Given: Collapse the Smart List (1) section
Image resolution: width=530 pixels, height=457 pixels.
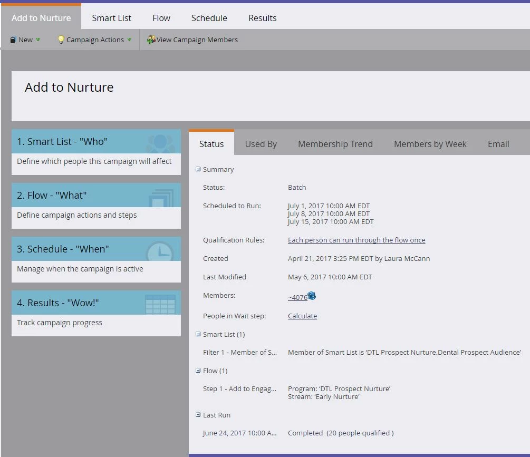Looking at the screenshot, I should pos(198,334).
